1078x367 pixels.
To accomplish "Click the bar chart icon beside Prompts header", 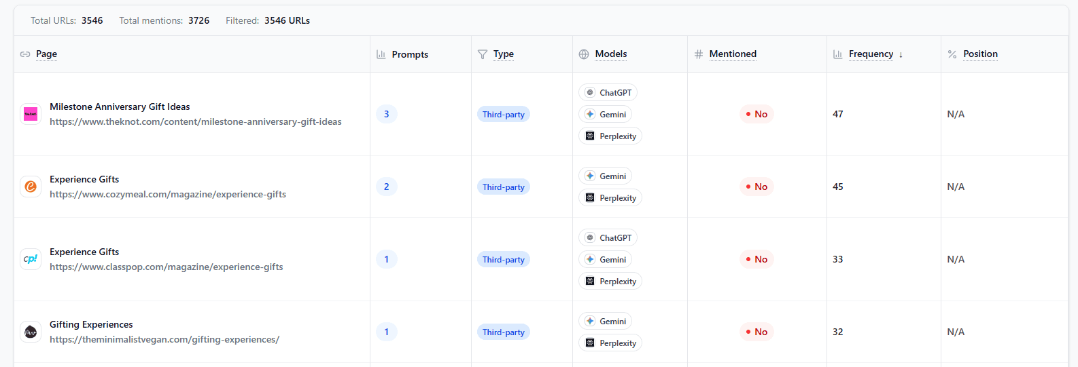I will tap(381, 54).
